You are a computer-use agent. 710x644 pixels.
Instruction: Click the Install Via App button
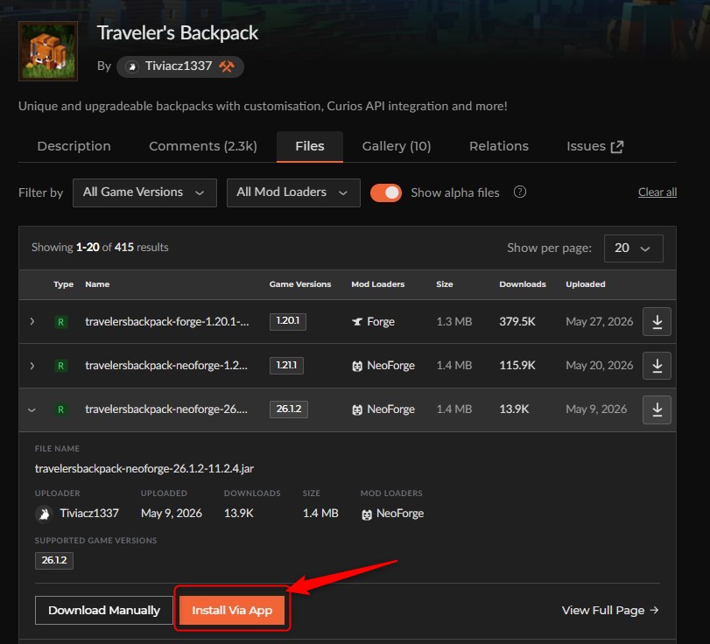232,611
